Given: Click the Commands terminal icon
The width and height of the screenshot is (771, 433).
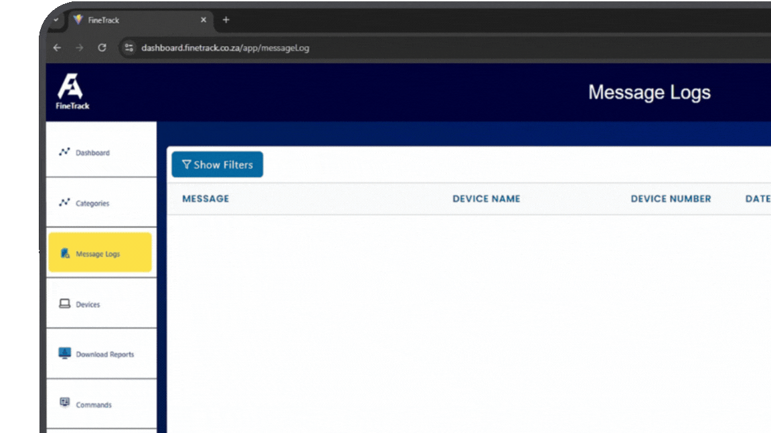Looking at the screenshot, I should pyautogui.click(x=64, y=403).
